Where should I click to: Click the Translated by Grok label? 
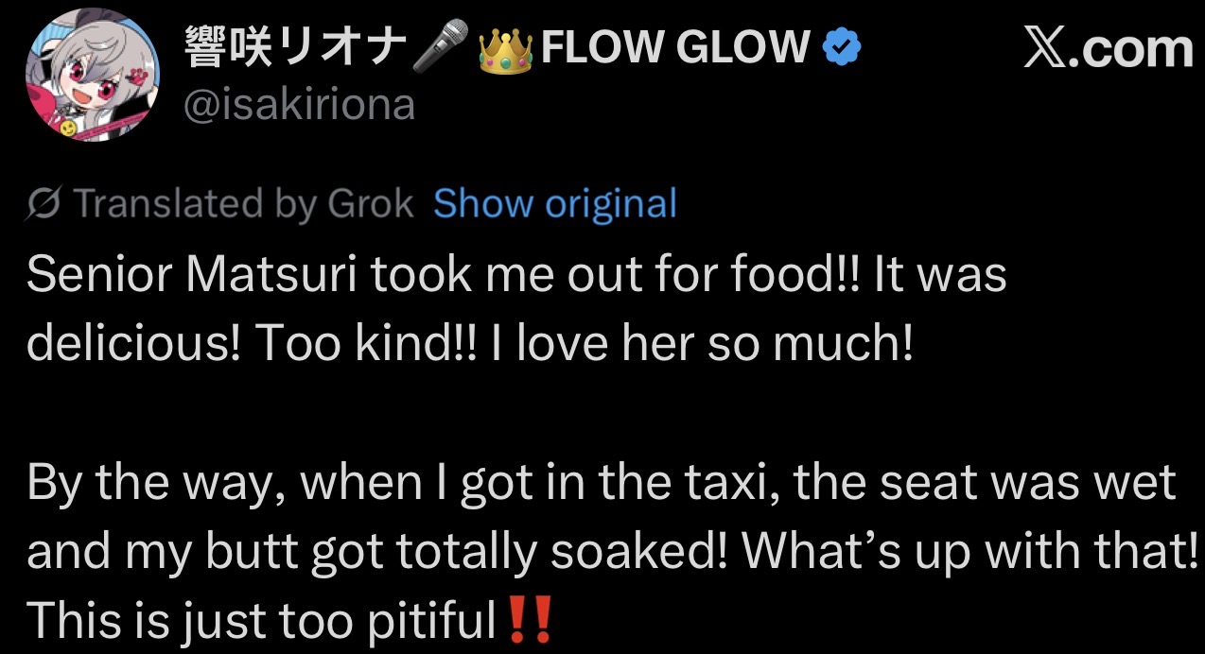pos(243,203)
